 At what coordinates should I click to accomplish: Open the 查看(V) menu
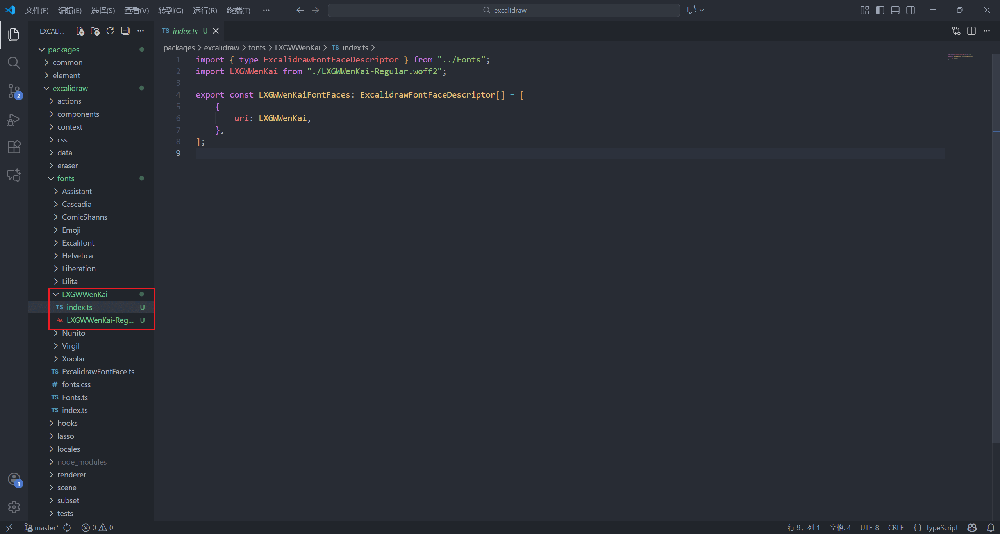136,11
